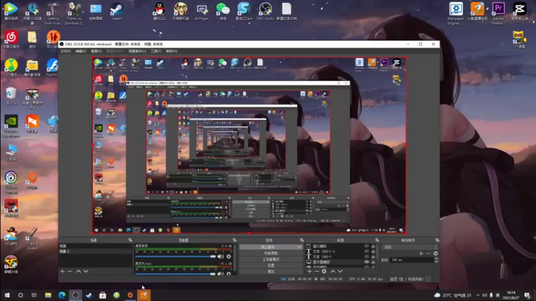Viewport: 536px width, 301px height.
Task: Open the 编辑(E) menu
Action: pyautogui.click(x=80, y=52)
